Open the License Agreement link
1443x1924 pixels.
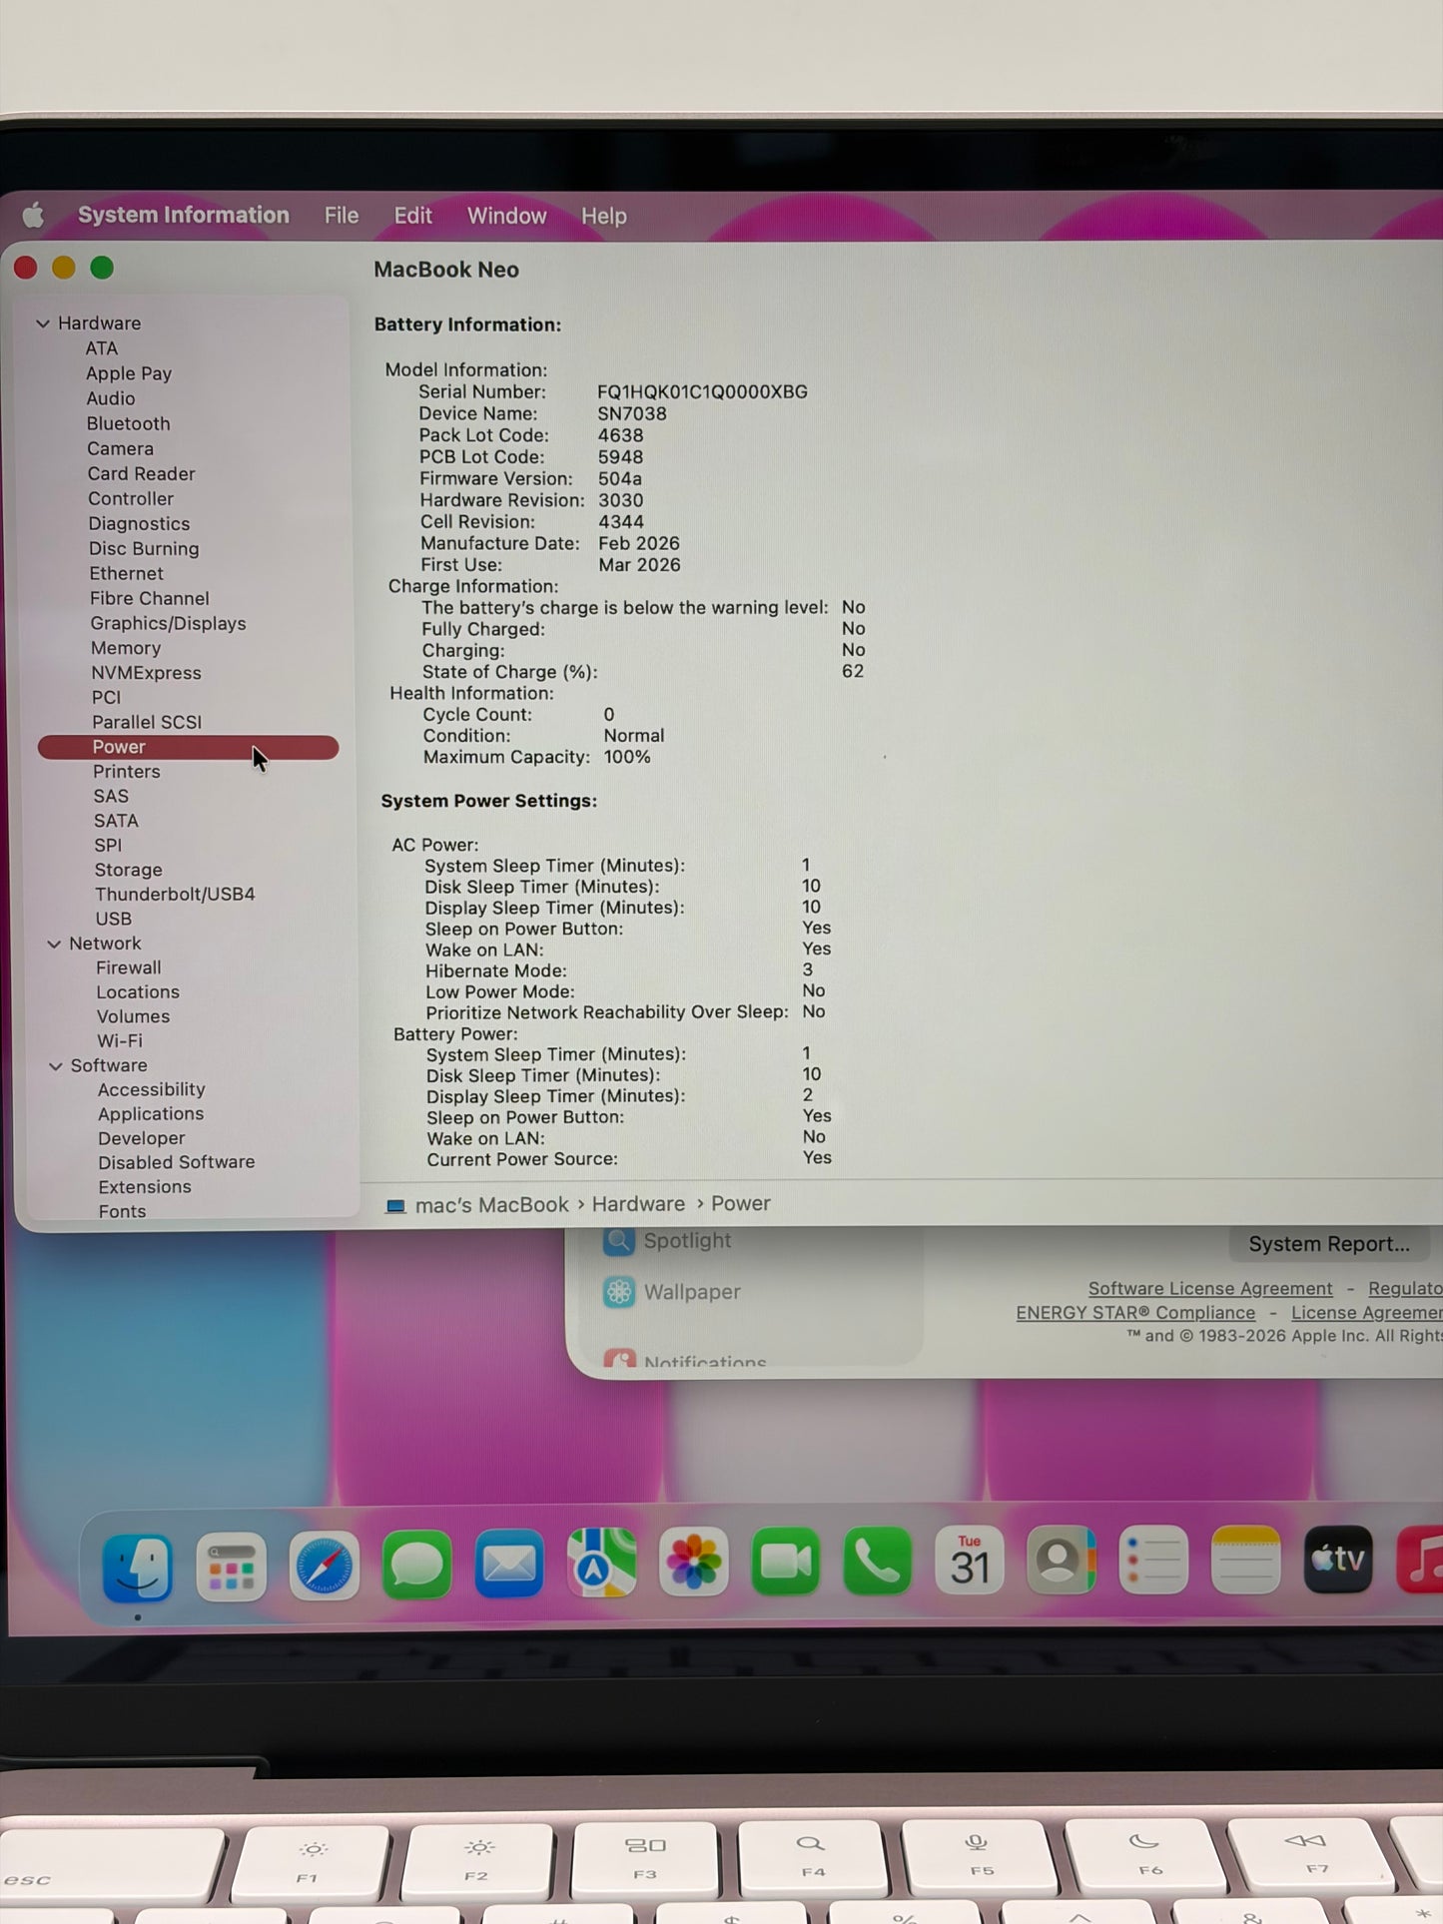[x=1367, y=1313]
